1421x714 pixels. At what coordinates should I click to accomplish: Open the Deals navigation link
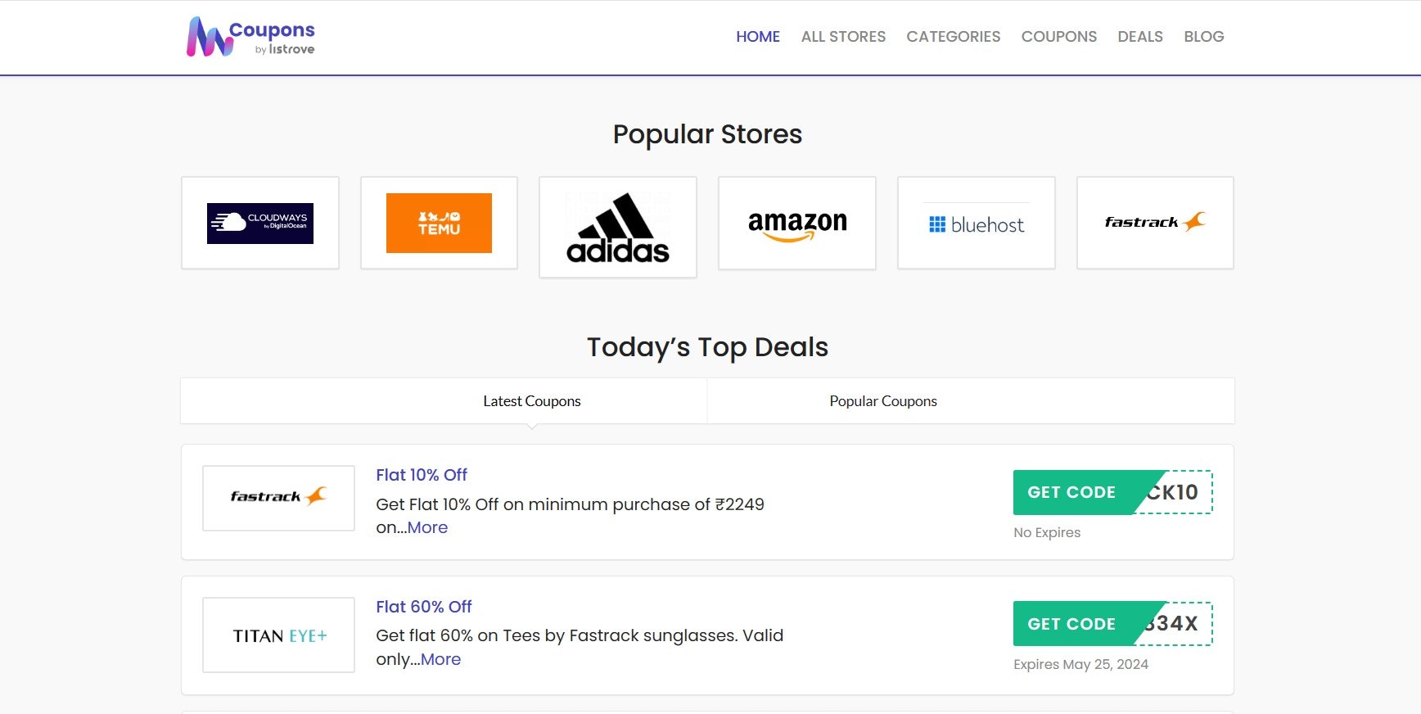(x=1140, y=37)
